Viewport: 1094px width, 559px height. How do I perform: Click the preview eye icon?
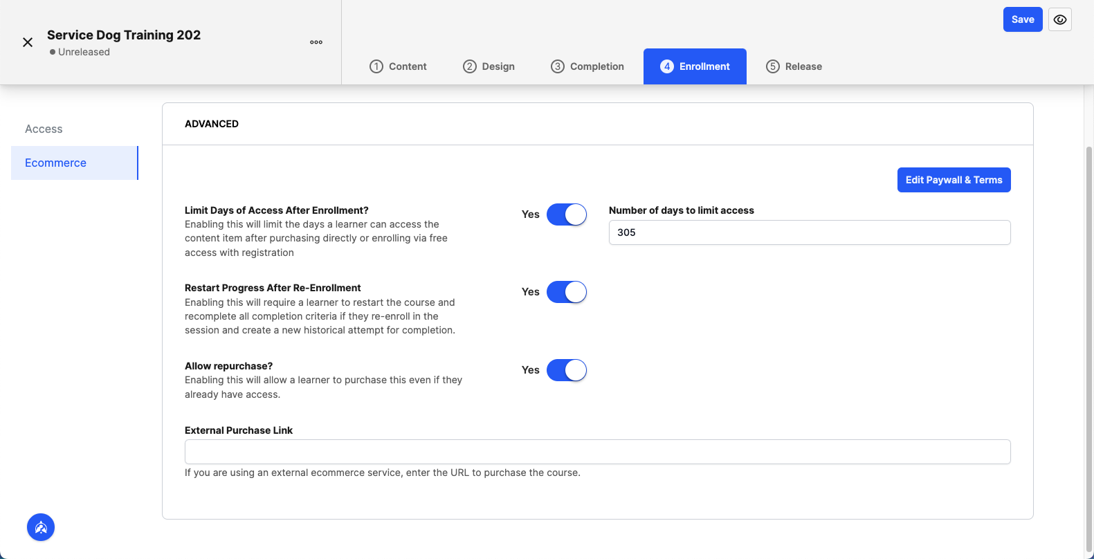pyautogui.click(x=1060, y=19)
